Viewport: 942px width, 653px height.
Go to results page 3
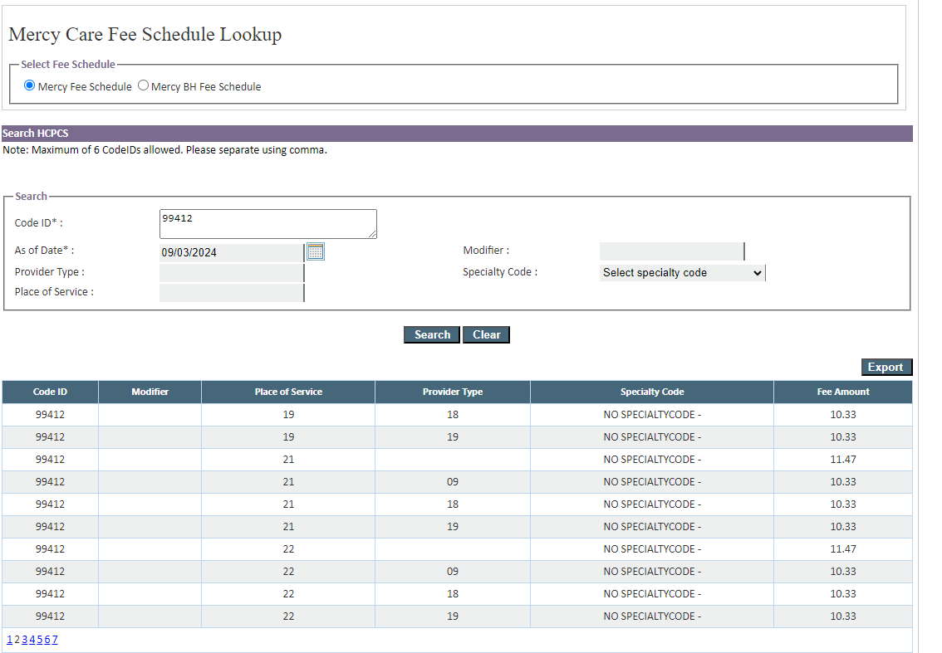[x=25, y=640]
